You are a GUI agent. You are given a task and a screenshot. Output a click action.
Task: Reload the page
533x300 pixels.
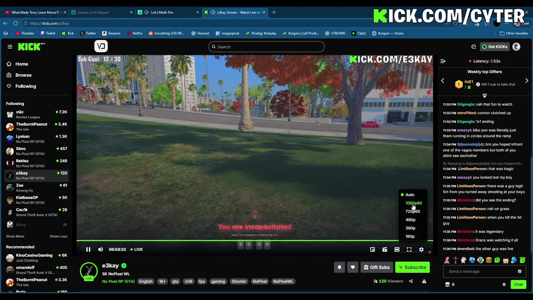pos(15,23)
